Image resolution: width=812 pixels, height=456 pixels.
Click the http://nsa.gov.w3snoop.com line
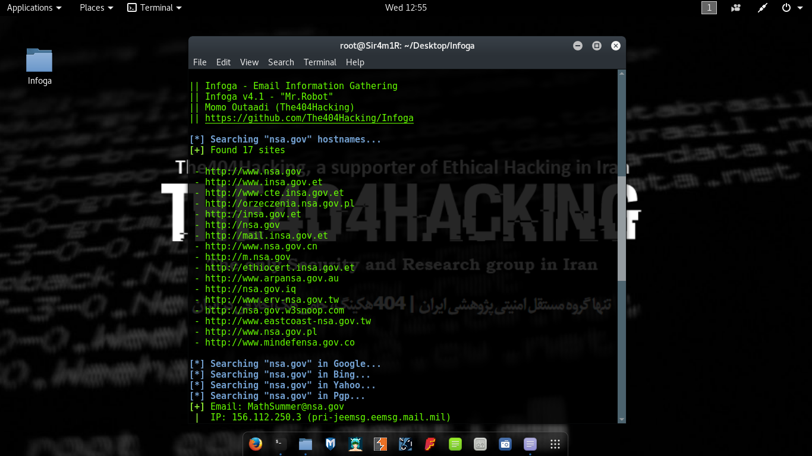coord(275,311)
